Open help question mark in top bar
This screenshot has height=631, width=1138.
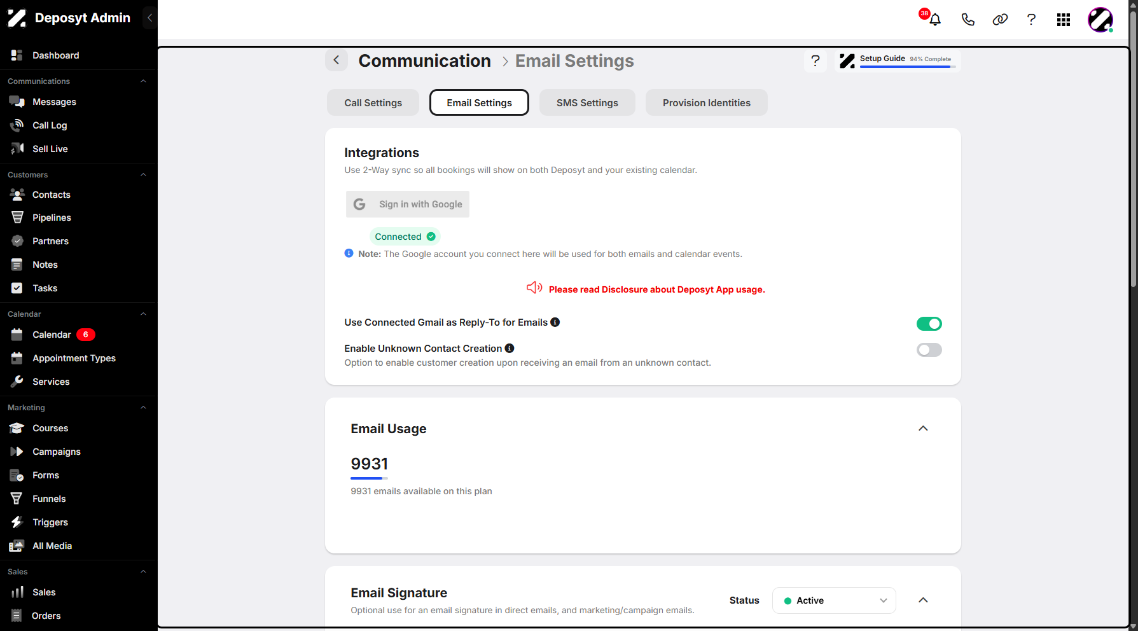click(1031, 20)
